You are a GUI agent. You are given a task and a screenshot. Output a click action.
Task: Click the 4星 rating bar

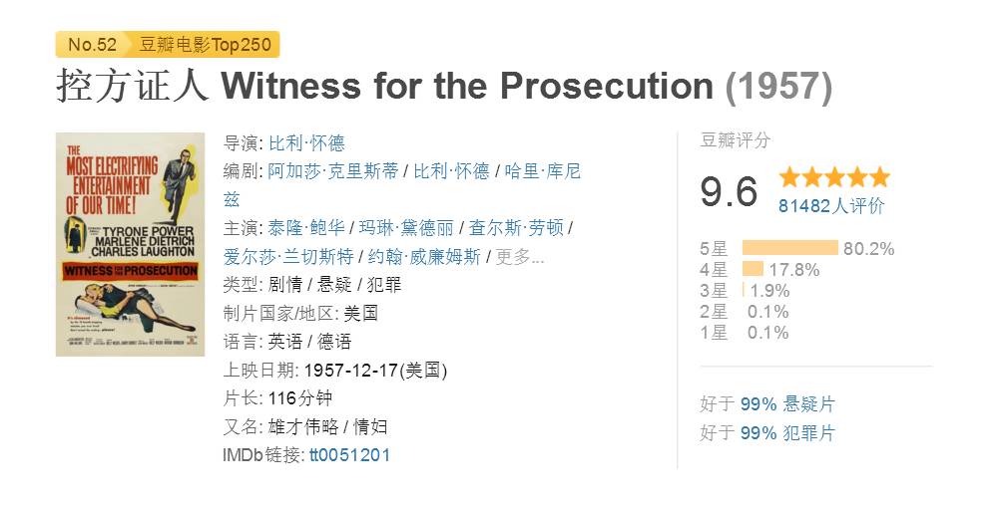point(752,269)
